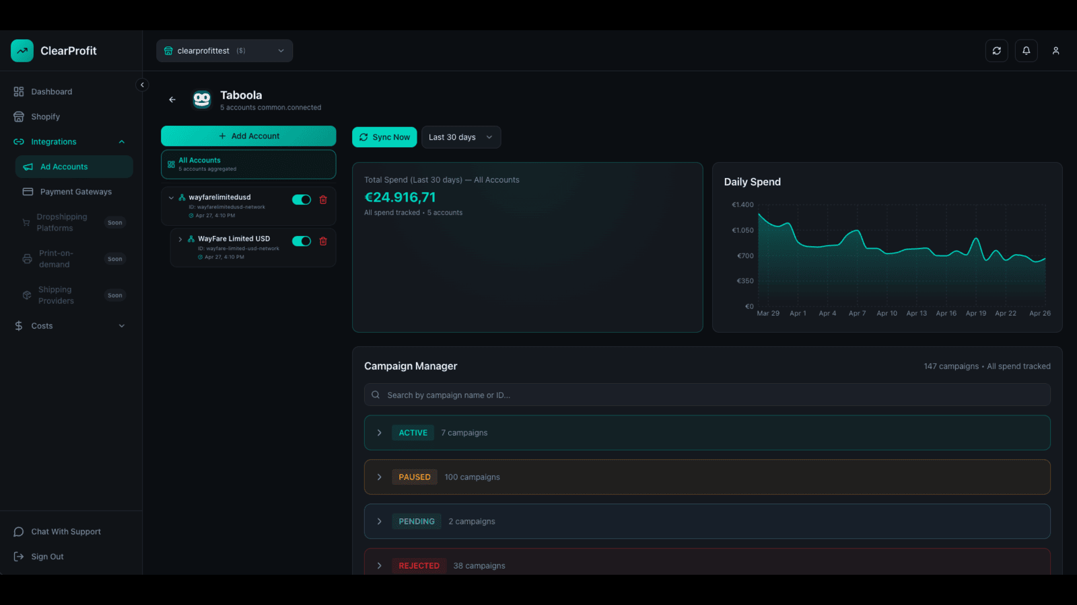Click trash icon for WayFare Limited USD
1077x605 pixels.
[323, 241]
